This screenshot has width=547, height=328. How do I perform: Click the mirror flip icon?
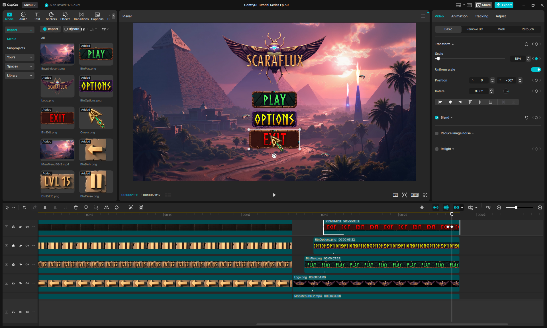point(107,207)
